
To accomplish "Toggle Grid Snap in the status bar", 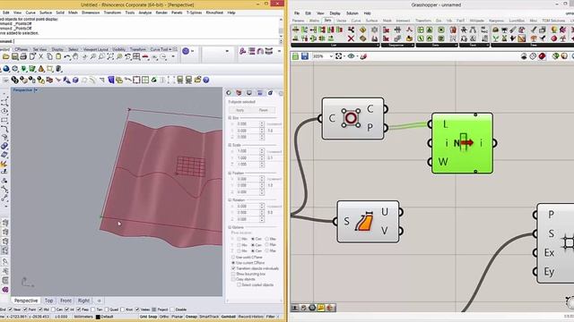I will point(148,317).
